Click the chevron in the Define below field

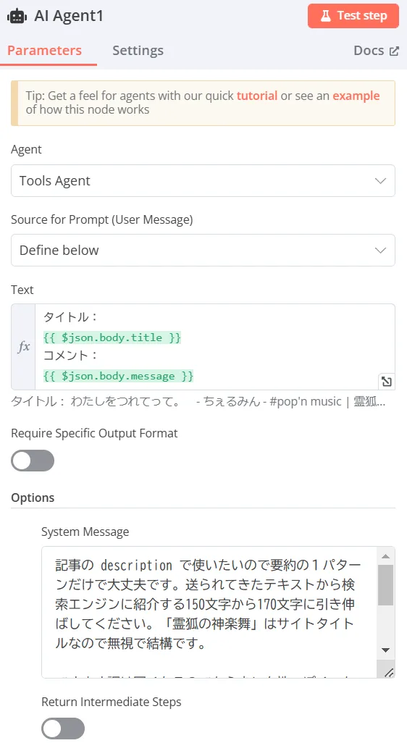(x=380, y=250)
